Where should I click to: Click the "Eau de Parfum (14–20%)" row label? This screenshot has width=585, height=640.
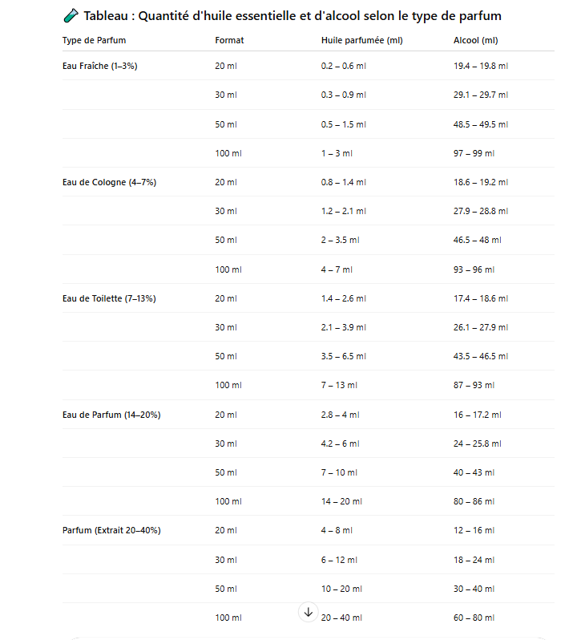click(111, 415)
